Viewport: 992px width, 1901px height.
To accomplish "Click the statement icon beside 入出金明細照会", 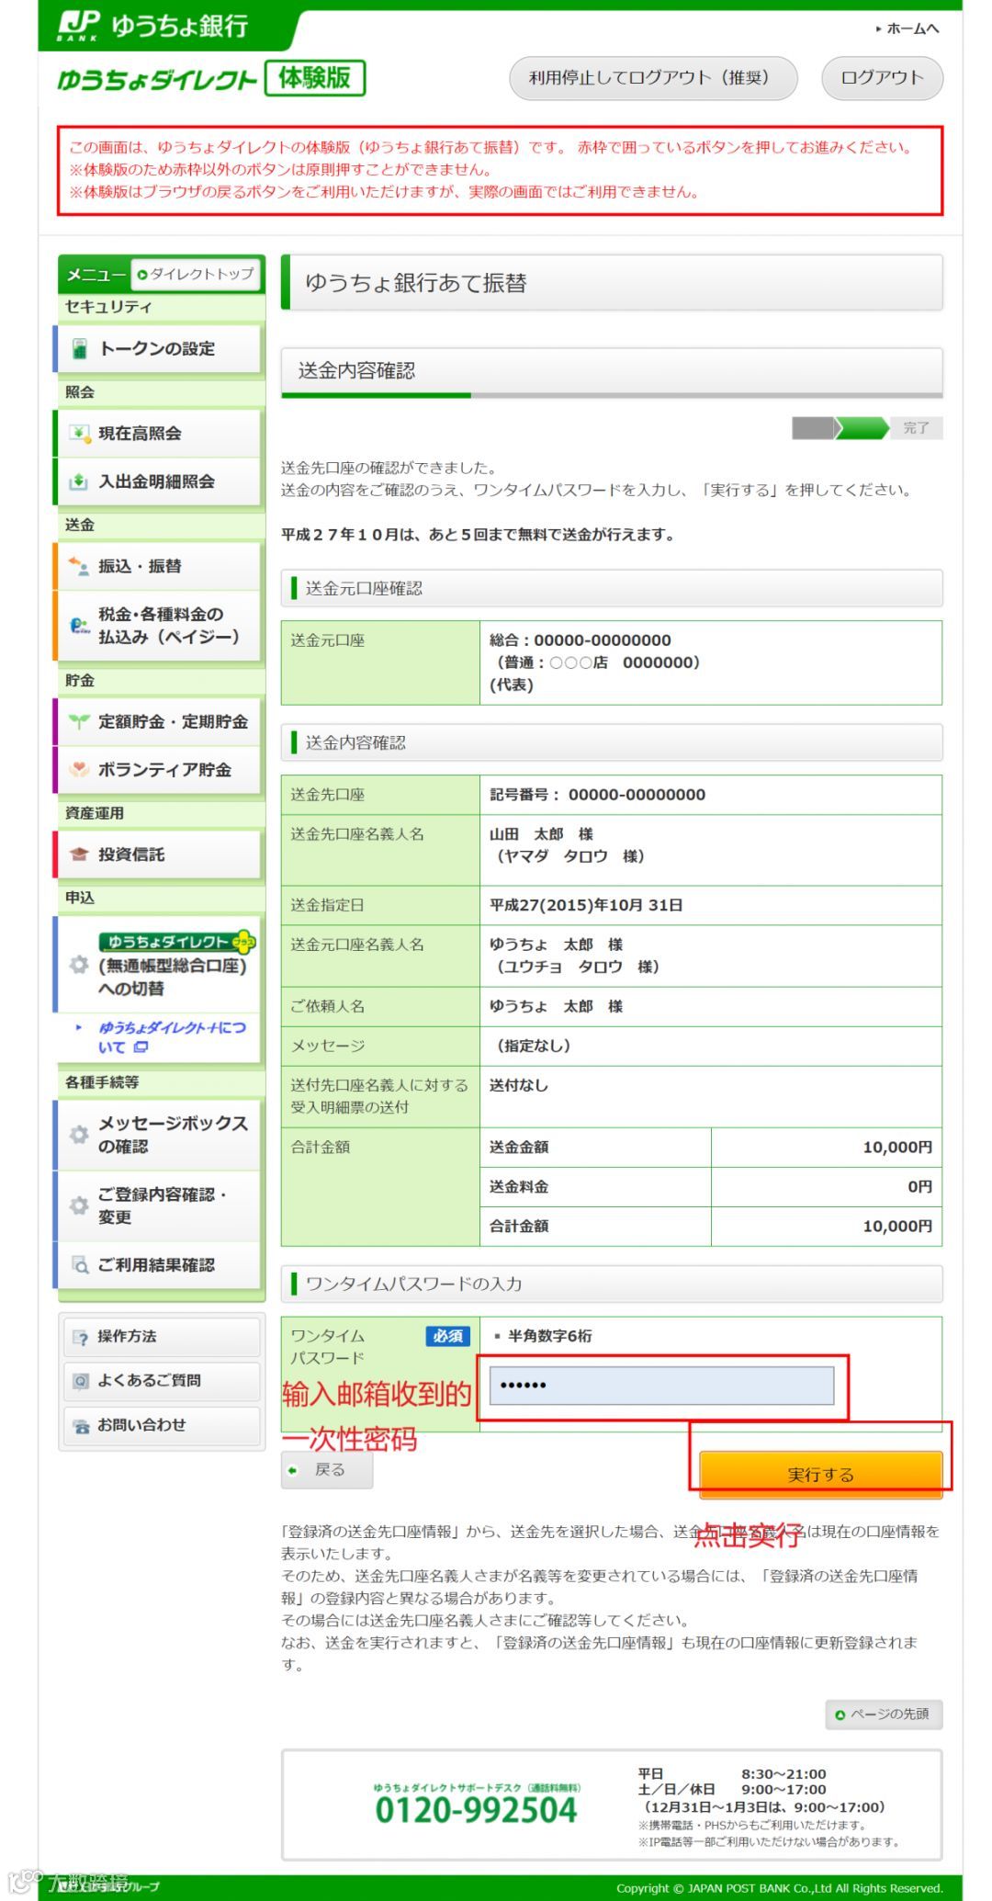I will [x=80, y=481].
